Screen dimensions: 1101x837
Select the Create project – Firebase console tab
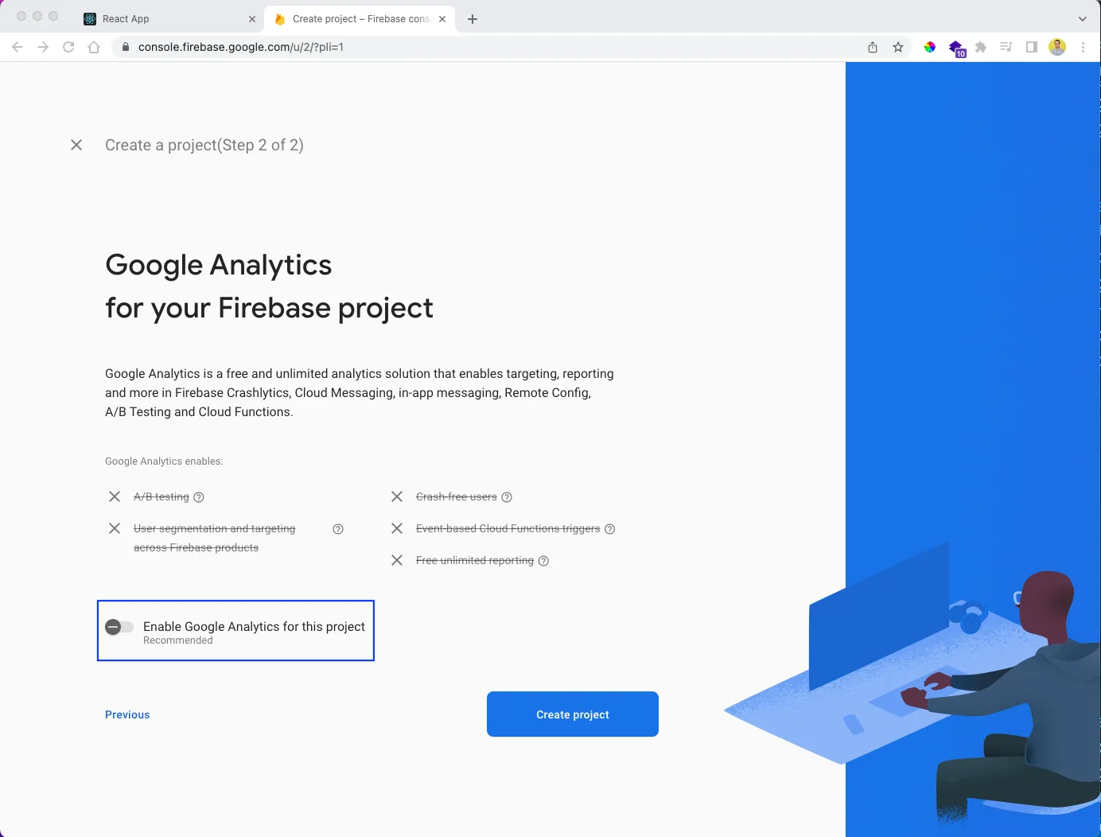pyautogui.click(x=360, y=19)
